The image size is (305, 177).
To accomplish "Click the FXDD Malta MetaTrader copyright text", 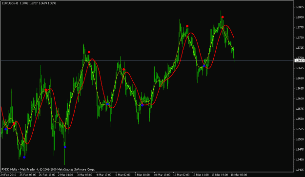I will point(48,169).
